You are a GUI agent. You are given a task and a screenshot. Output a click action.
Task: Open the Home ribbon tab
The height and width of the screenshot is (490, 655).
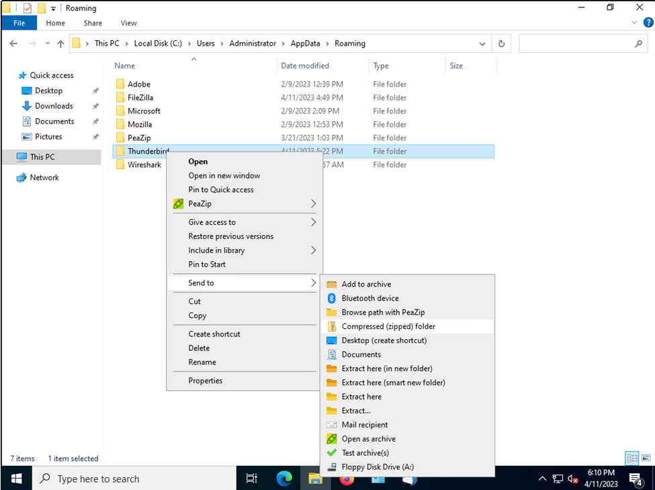tap(56, 23)
